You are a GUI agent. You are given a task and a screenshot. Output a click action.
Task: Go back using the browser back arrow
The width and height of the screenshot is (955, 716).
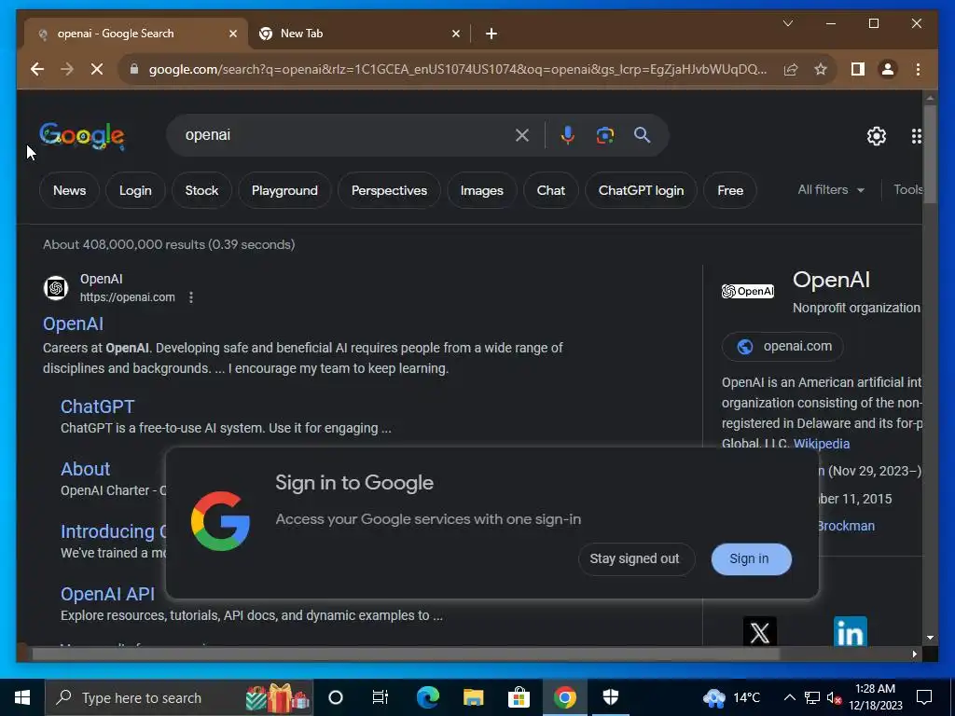(37, 69)
